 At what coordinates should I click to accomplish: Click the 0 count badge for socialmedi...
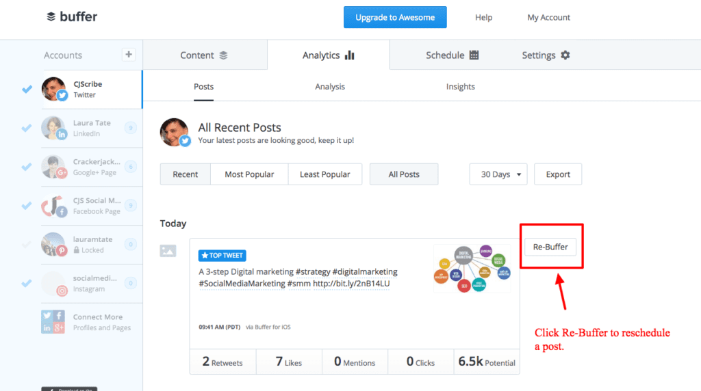tap(131, 283)
